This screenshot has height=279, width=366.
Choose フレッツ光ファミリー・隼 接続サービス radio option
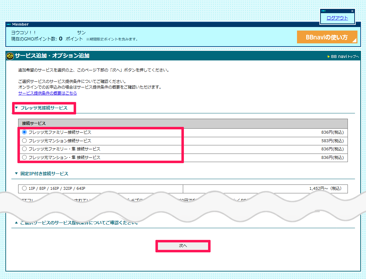[x=24, y=149]
